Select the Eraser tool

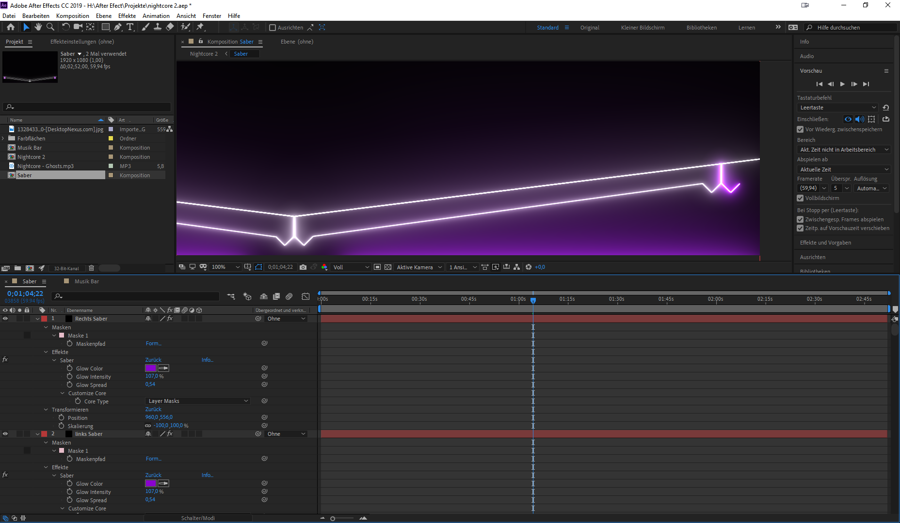pyautogui.click(x=170, y=27)
